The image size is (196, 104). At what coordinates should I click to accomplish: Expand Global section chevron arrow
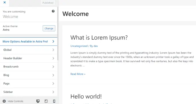(x=53, y=50)
